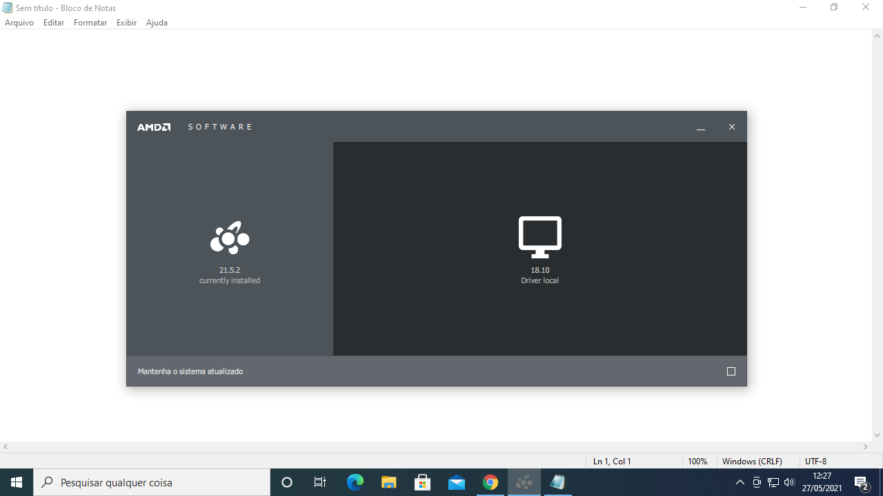Click the UTF-8 encoding status entry
This screenshot has height=496, width=883.
(815, 462)
